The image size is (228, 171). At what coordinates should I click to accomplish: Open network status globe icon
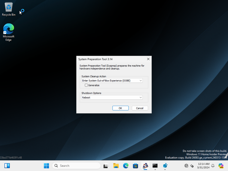[186, 166]
